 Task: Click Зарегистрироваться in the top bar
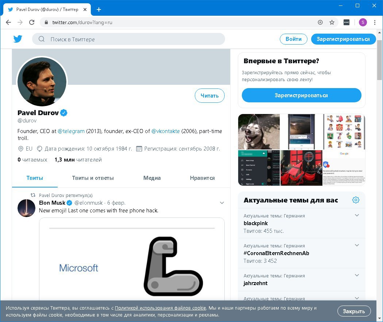click(x=343, y=39)
